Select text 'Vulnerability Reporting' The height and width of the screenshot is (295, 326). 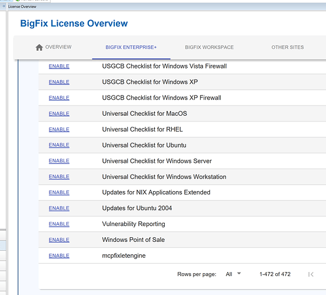tap(134, 224)
